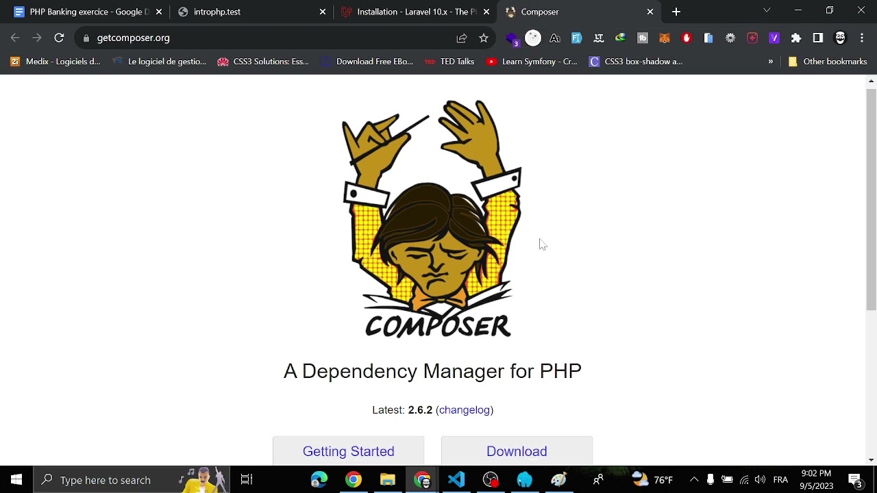The width and height of the screenshot is (877, 493).
Task: Open the Medix - Logiciels bookmark
Action: pyautogui.click(x=55, y=62)
